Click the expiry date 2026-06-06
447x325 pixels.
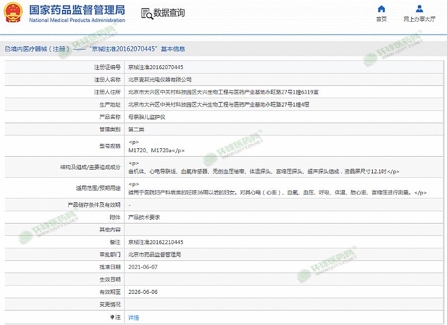[142, 292]
